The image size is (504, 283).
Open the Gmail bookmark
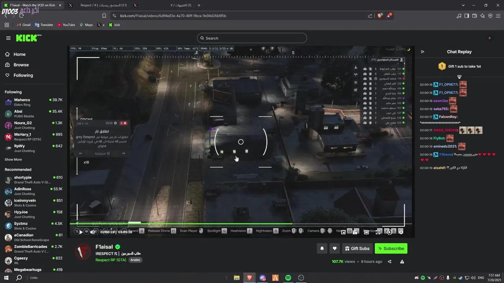(24, 25)
